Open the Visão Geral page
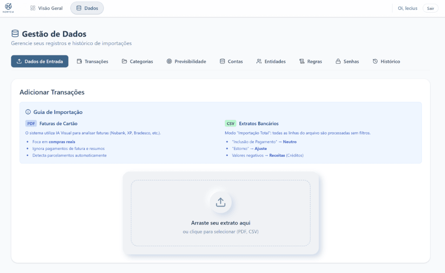The image size is (445, 273). pos(46,8)
